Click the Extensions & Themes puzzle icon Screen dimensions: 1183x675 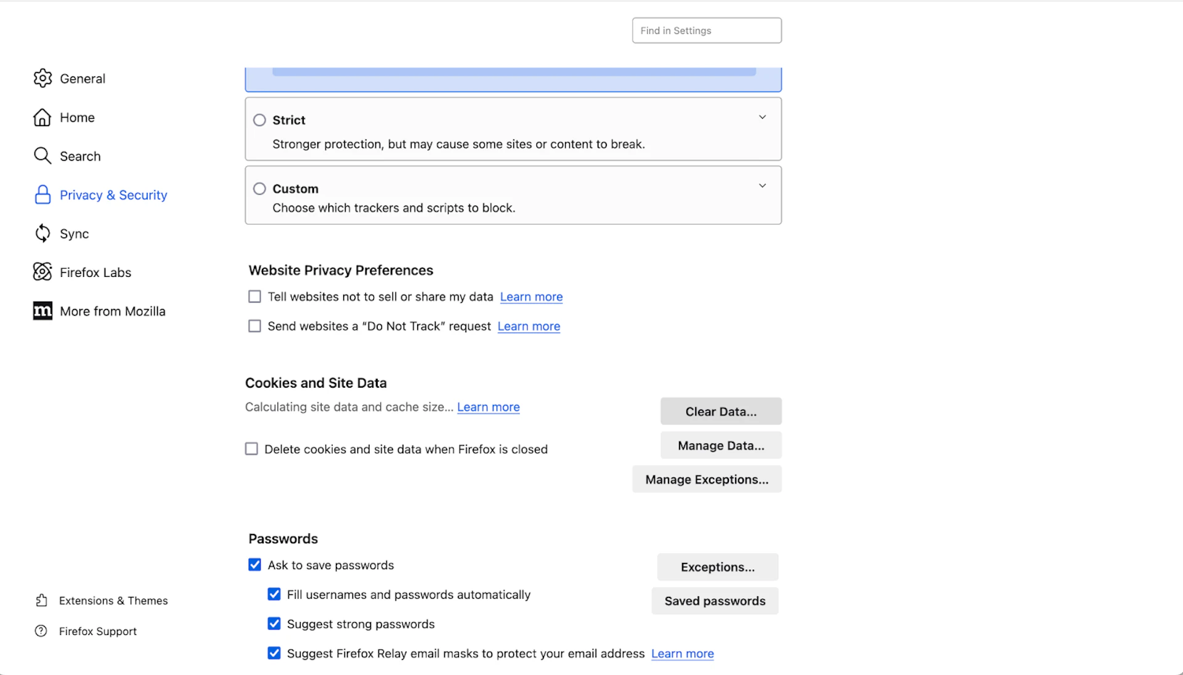click(x=41, y=600)
